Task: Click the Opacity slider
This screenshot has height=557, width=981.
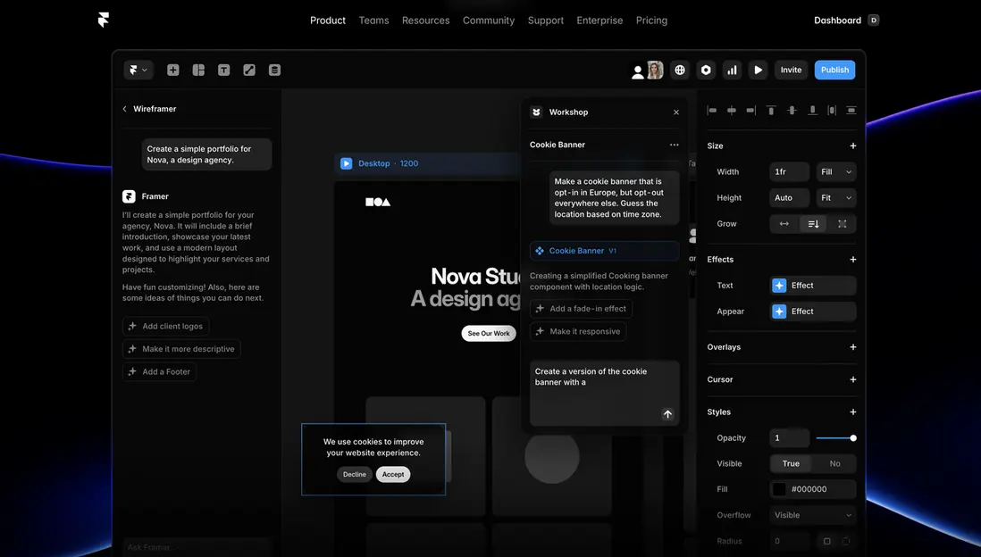Action: (836, 438)
